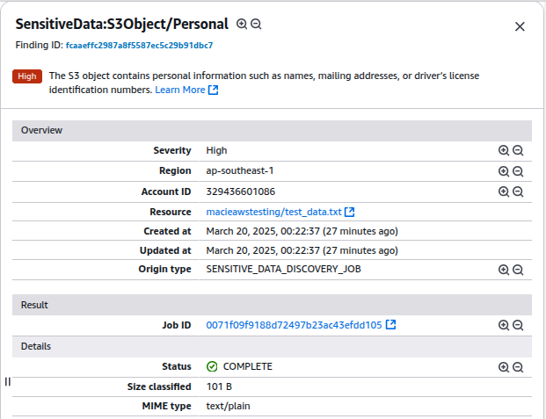Click the Updated at timestamp value
The width and height of the screenshot is (546, 419).
pyautogui.click(x=302, y=250)
